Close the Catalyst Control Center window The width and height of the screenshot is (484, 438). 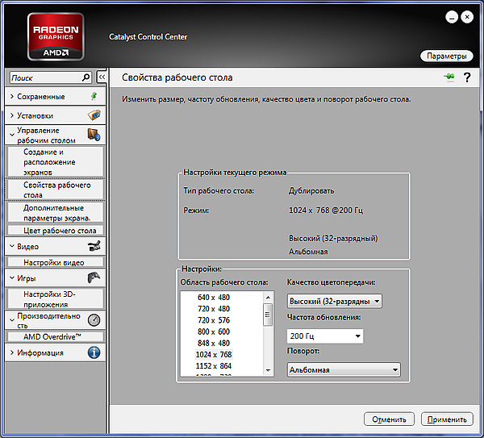[467, 17]
